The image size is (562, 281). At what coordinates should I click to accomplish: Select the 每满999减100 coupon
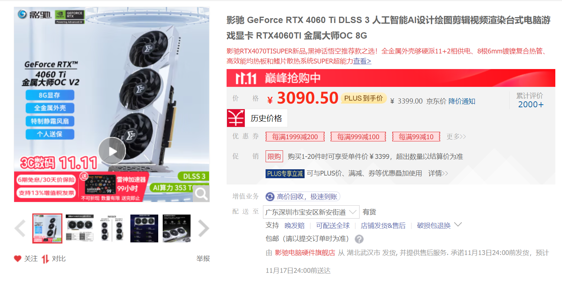tap(358, 137)
